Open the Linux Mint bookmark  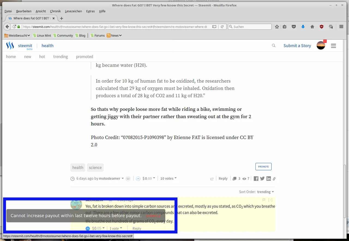[x=42, y=35]
